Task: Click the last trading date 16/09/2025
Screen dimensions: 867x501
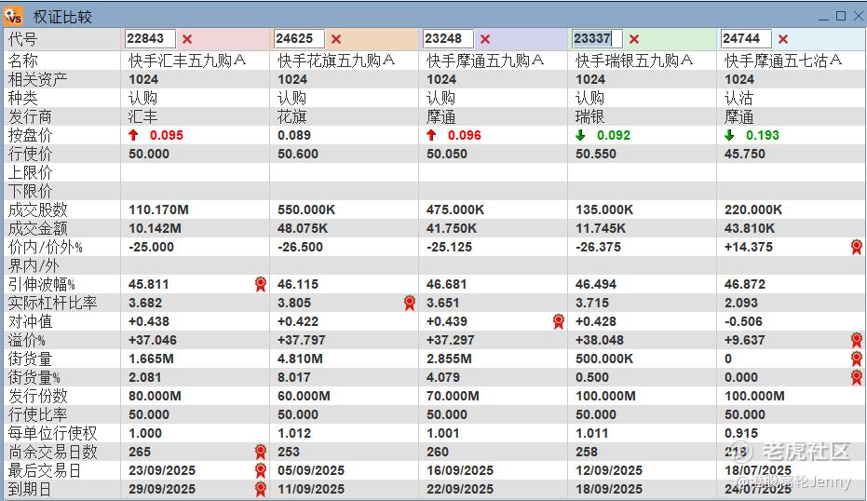Action: coord(459,470)
